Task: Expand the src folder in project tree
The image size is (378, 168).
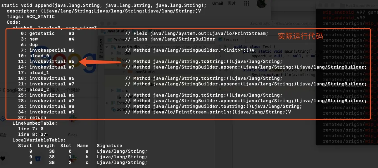Action: click(113, 90)
